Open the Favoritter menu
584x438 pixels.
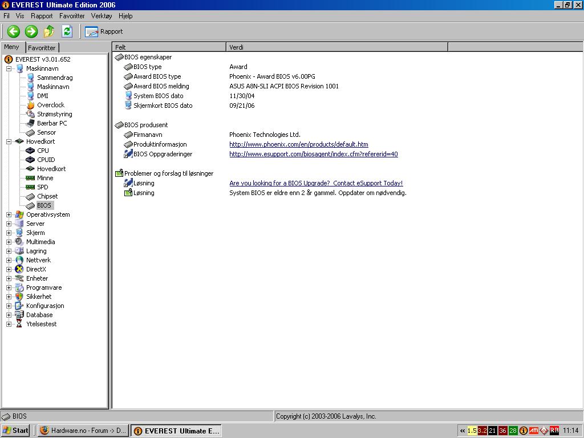coord(72,16)
